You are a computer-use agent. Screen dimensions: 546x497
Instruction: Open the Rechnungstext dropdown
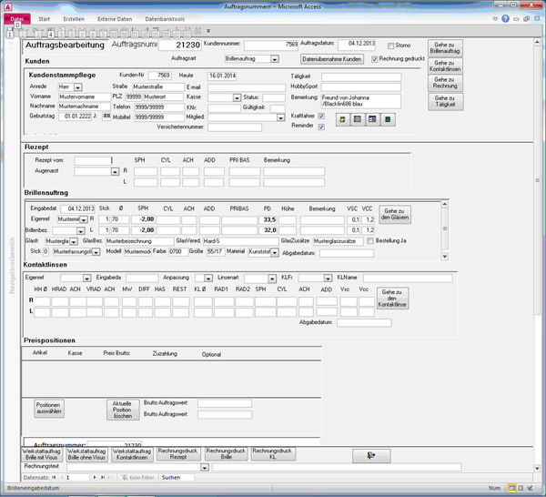[205, 467]
